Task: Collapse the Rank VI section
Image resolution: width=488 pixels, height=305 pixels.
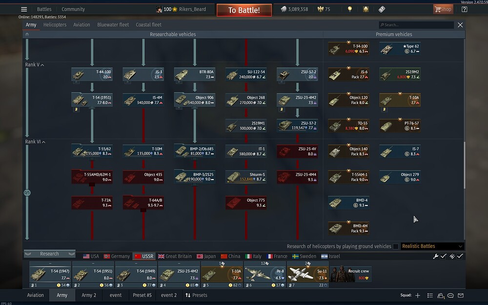Action: pos(35,142)
